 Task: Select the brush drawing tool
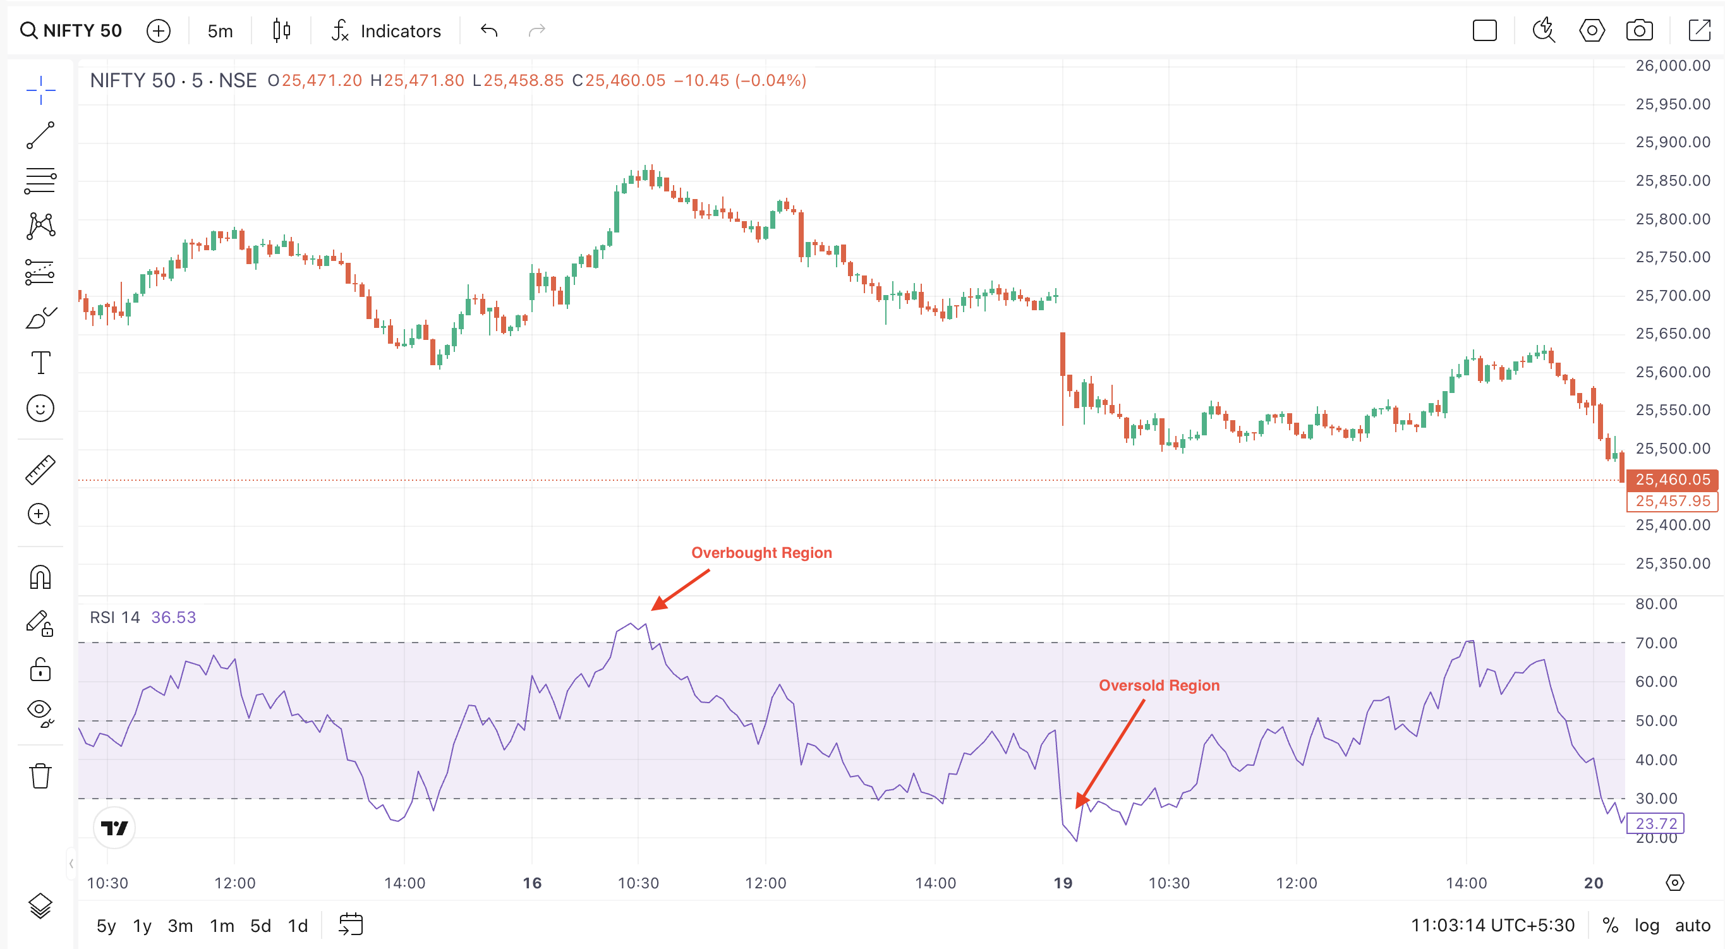click(40, 317)
